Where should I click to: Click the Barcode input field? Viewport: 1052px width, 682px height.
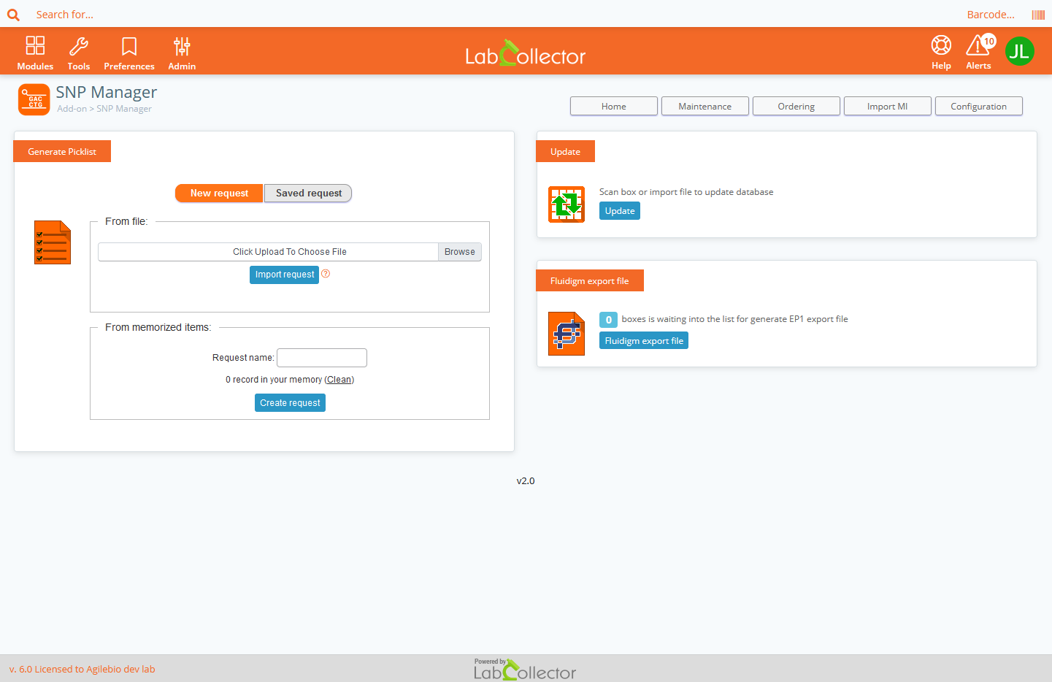pyautogui.click(x=990, y=15)
